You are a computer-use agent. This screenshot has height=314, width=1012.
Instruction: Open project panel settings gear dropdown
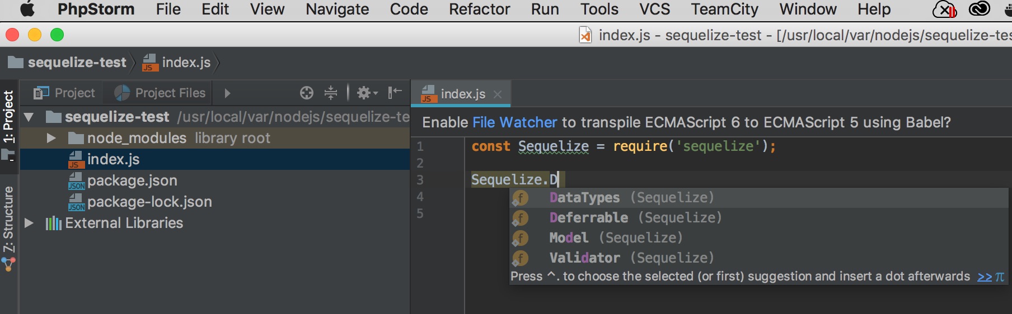[x=367, y=93]
